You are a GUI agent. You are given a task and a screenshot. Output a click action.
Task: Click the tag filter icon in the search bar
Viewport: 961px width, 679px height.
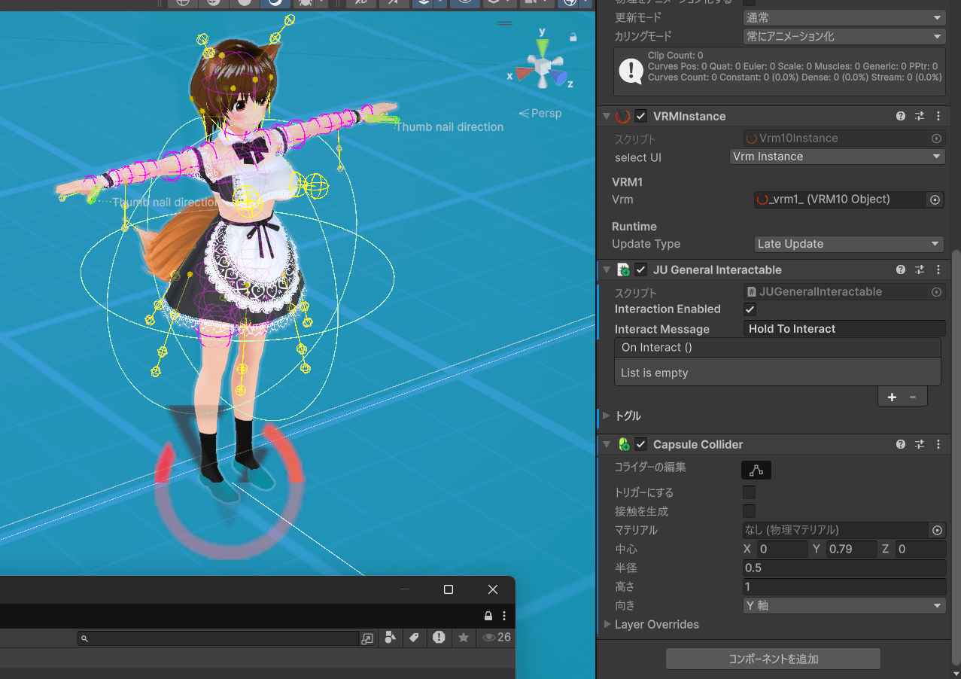point(414,638)
